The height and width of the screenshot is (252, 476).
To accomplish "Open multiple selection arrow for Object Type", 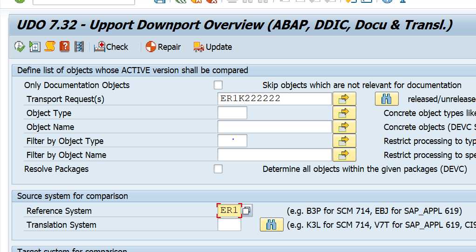I will click(344, 113).
